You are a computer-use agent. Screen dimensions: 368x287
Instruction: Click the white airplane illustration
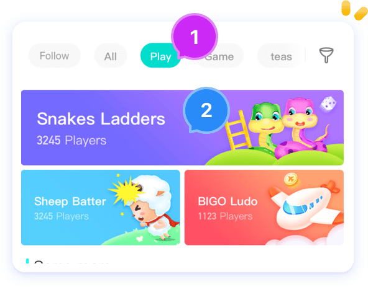306,206
